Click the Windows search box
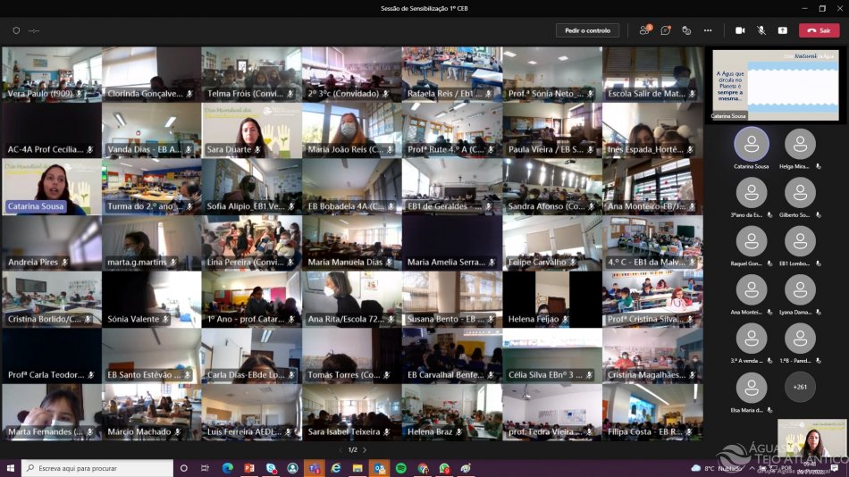Viewport: 849px width, 477px height. pyautogui.click(x=97, y=468)
